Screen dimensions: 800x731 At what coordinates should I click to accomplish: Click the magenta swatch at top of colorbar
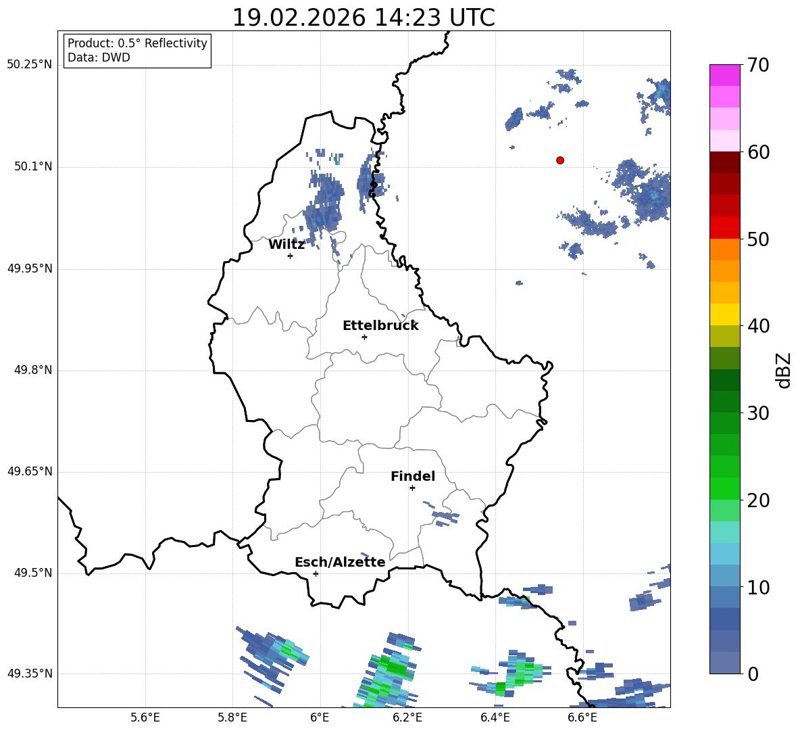pyautogui.click(x=724, y=75)
